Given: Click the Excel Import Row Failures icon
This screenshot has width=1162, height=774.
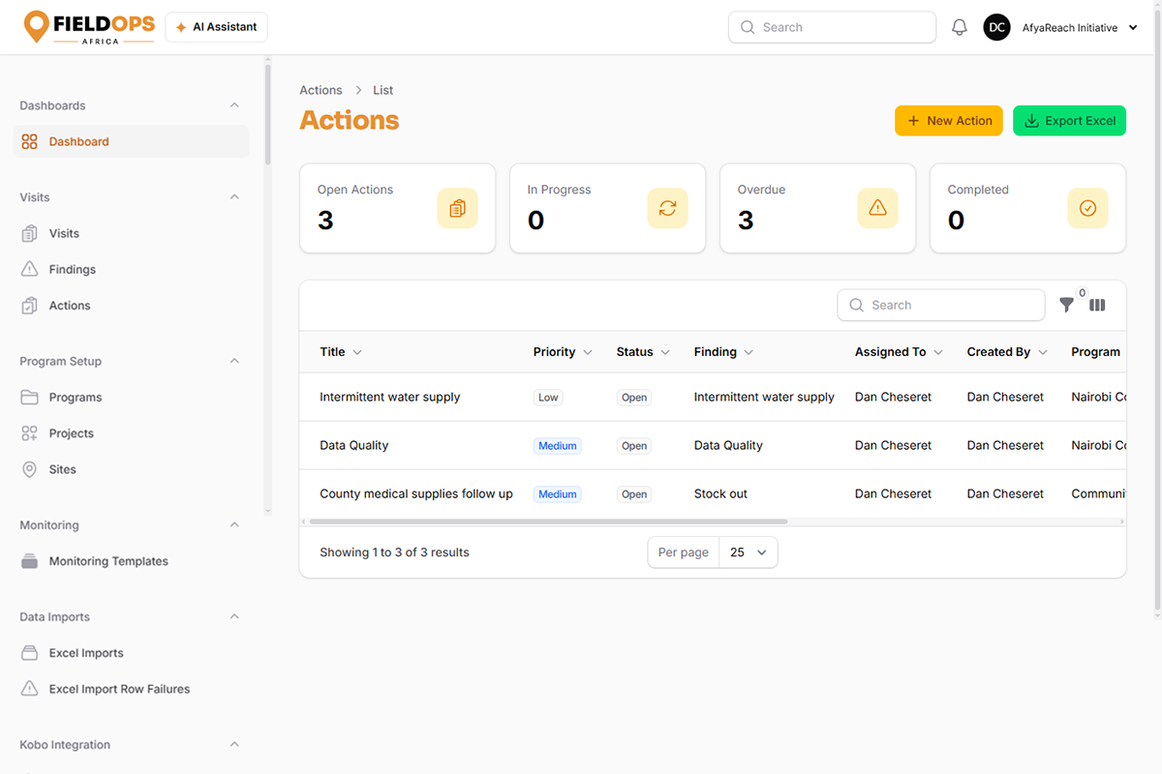Looking at the screenshot, I should 30,689.
